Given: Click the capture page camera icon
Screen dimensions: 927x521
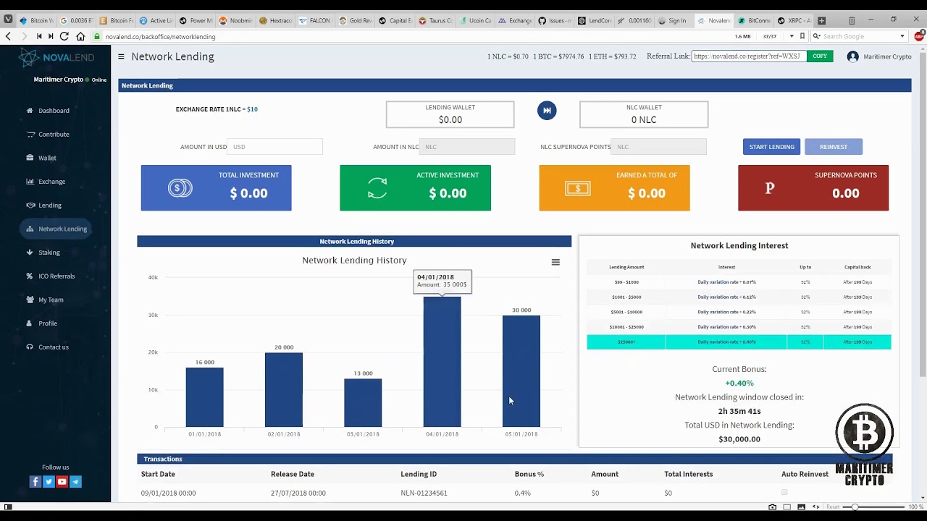Looking at the screenshot, I should click(x=773, y=507).
